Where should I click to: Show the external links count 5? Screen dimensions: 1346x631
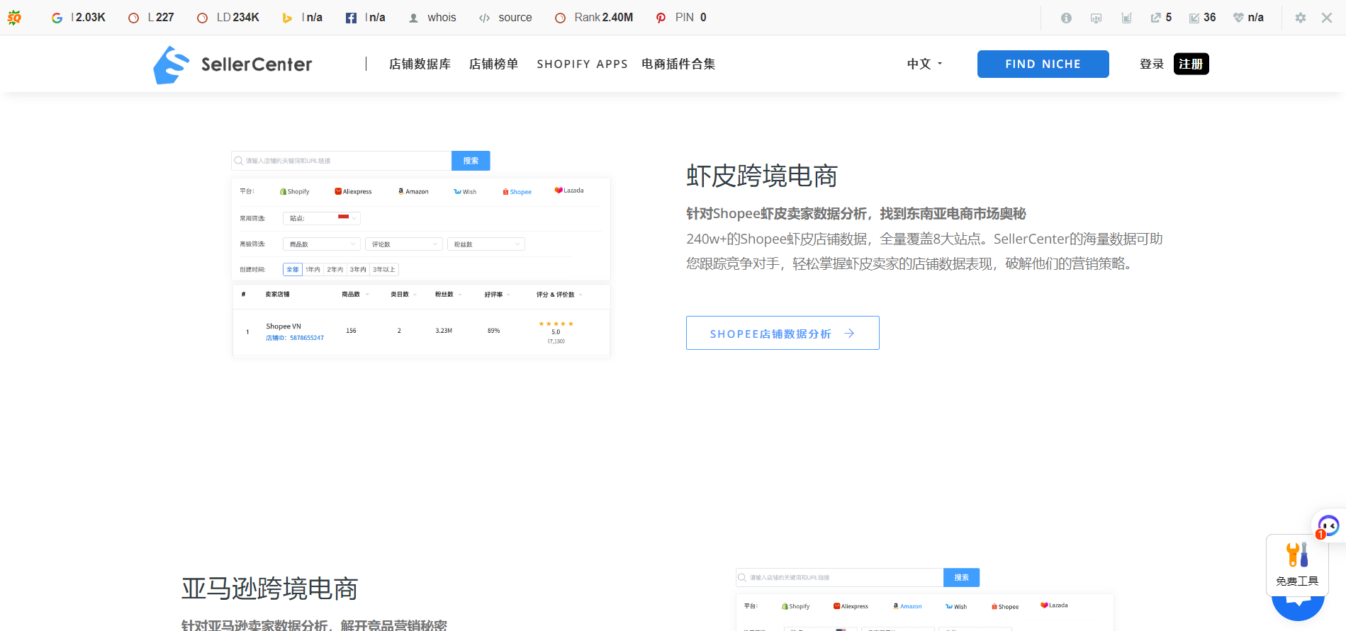click(x=1161, y=18)
